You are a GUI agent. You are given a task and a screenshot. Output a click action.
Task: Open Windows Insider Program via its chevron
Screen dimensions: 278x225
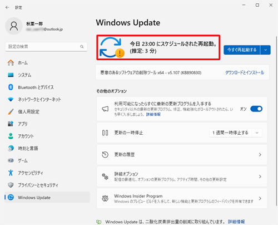(260, 198)
